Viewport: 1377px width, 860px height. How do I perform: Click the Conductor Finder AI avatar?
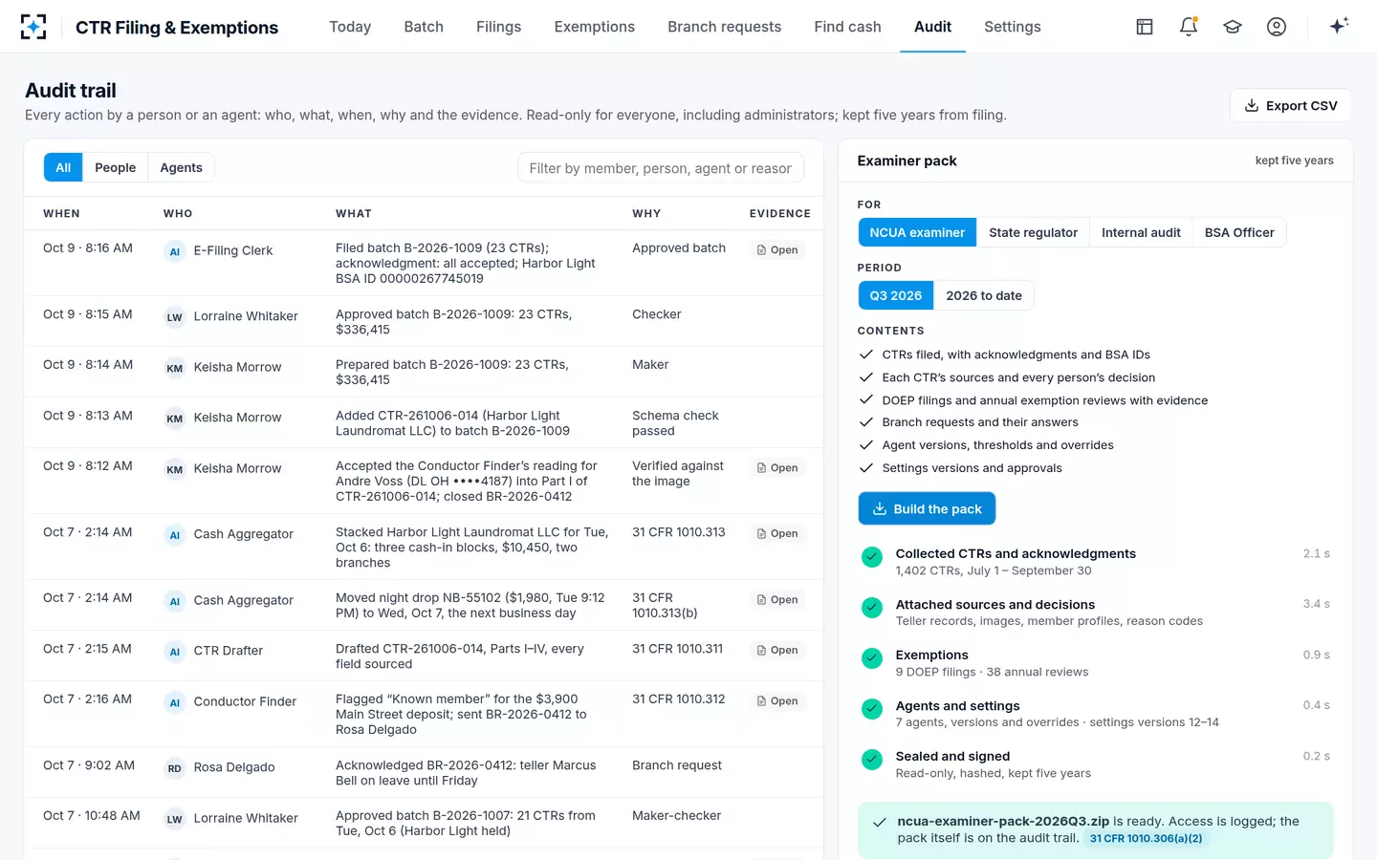(175, 702)
